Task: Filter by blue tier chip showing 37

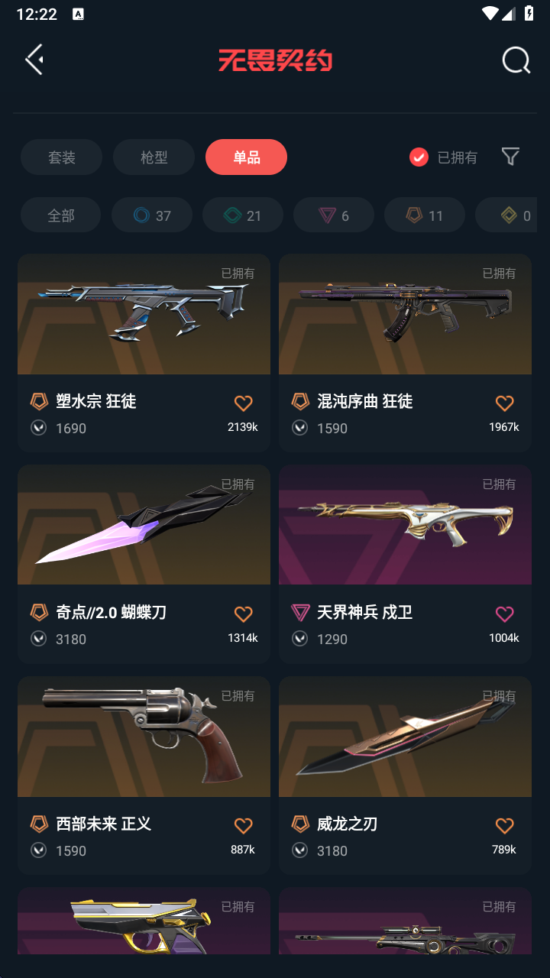Action: 152,215
